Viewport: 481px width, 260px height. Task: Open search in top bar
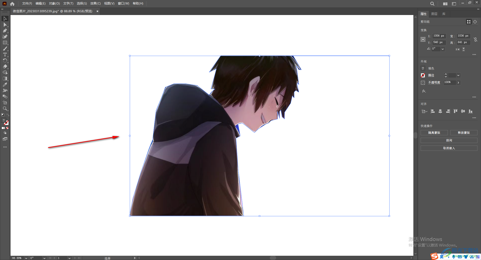point(432,3)
